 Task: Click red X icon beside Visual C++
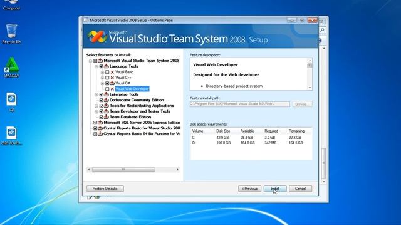(112, 77)
